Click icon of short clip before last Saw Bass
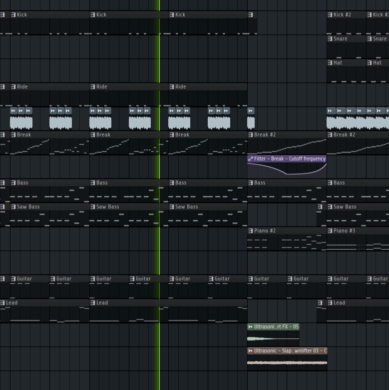The height and width of the screenshot is (390, 389). point(320,206)
